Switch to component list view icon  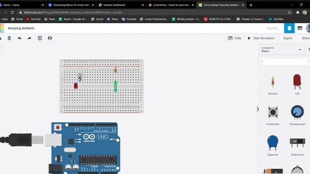click(300, 28)
